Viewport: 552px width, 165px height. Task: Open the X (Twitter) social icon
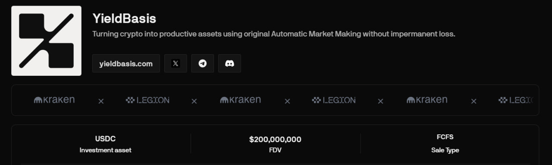coord(176,63)
